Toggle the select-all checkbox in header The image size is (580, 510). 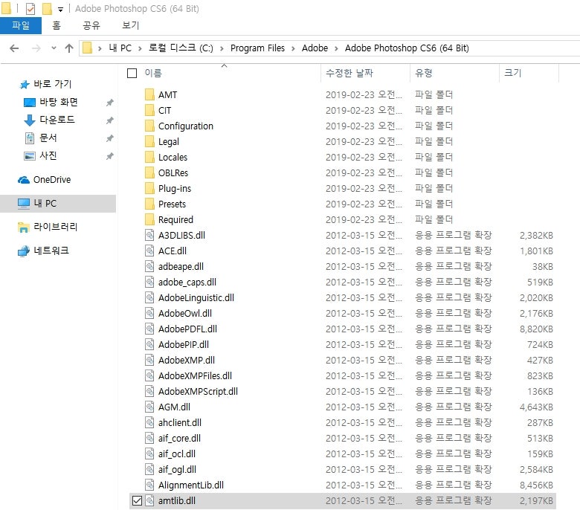(x=132, y=73)
